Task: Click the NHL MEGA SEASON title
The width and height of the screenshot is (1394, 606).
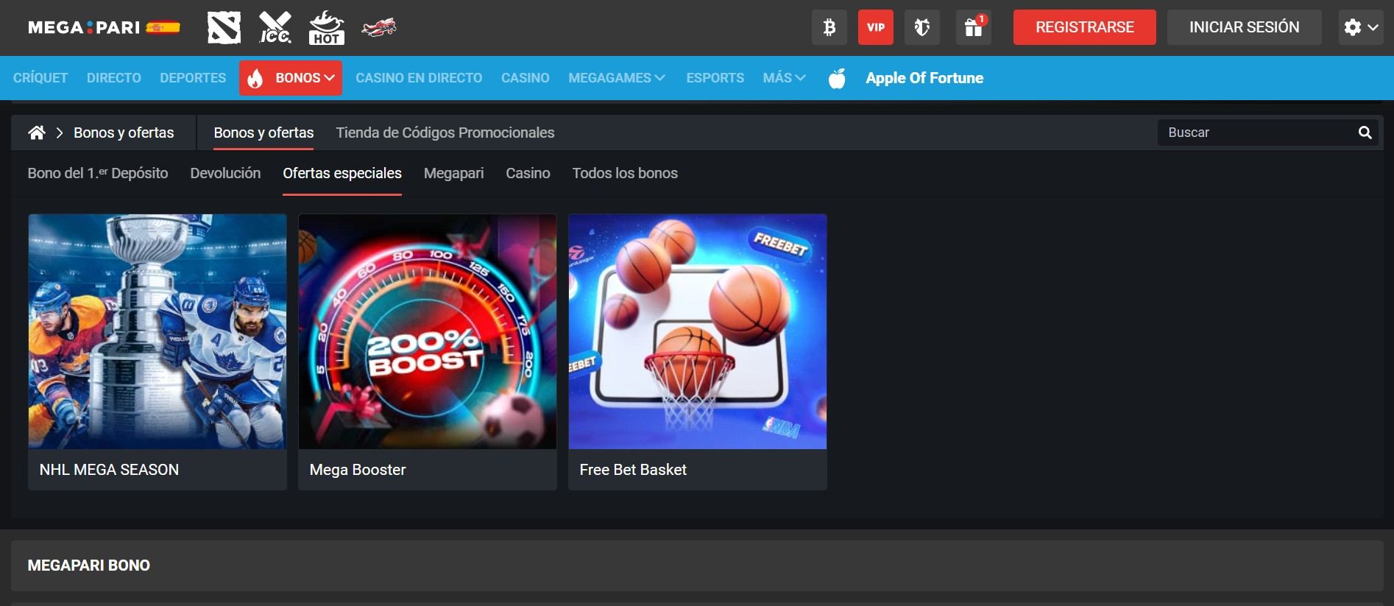Action: tap(109, 470)
